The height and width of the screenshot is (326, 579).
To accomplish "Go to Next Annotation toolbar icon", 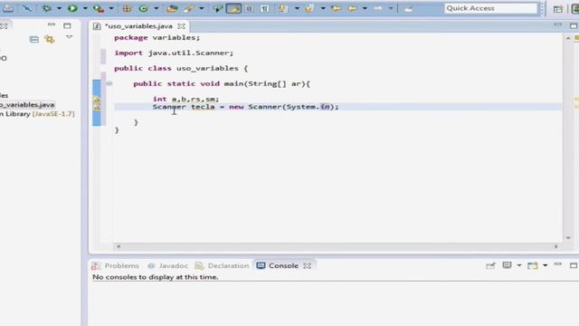I will [282, 8].
